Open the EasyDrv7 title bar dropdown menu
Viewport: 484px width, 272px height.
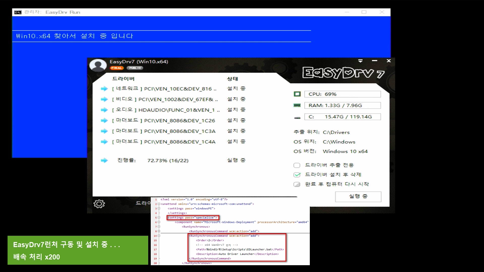[x=360, y=61]
